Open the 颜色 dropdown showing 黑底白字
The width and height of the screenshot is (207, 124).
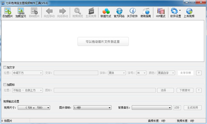(166, 73)
